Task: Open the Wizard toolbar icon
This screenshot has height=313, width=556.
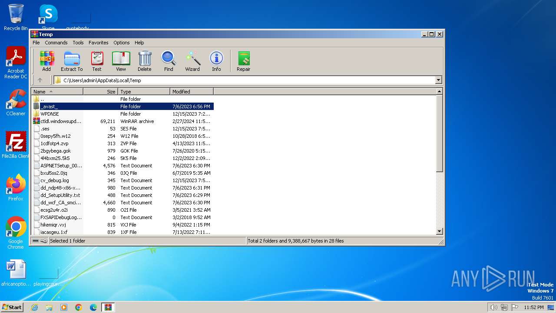Action: 192,61
